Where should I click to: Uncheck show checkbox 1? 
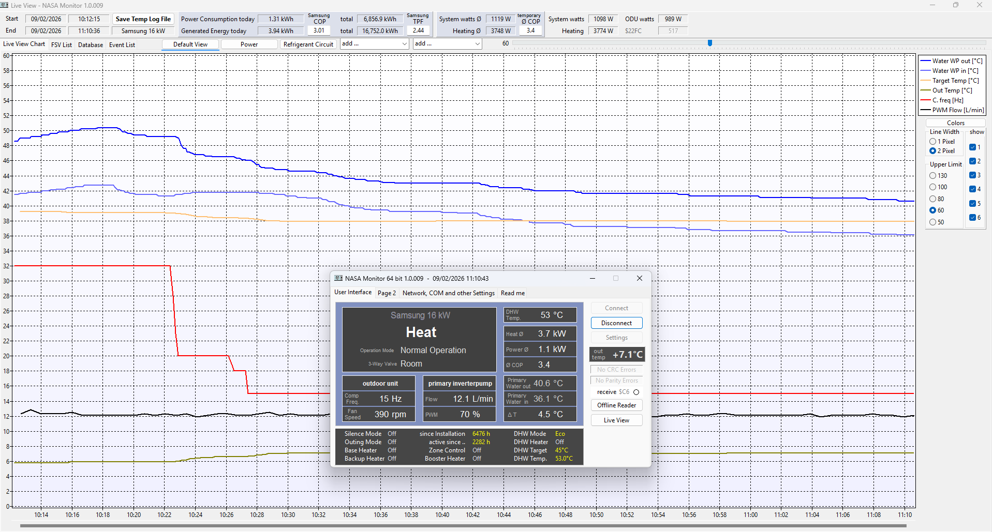(972, 147)
